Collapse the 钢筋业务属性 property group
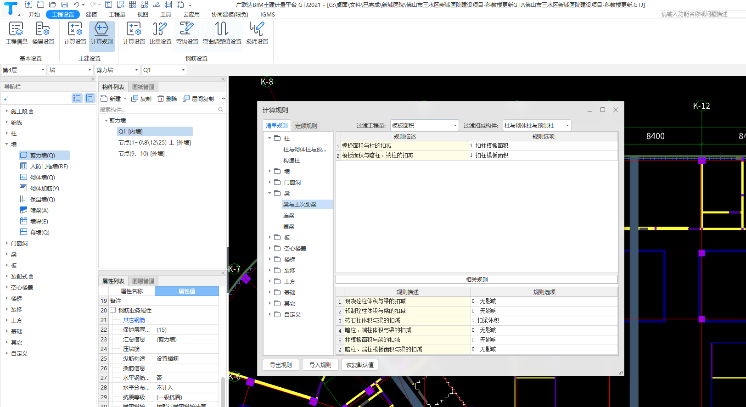The width and height of the screenshot is (746, 407). click(x=112, y=310)
